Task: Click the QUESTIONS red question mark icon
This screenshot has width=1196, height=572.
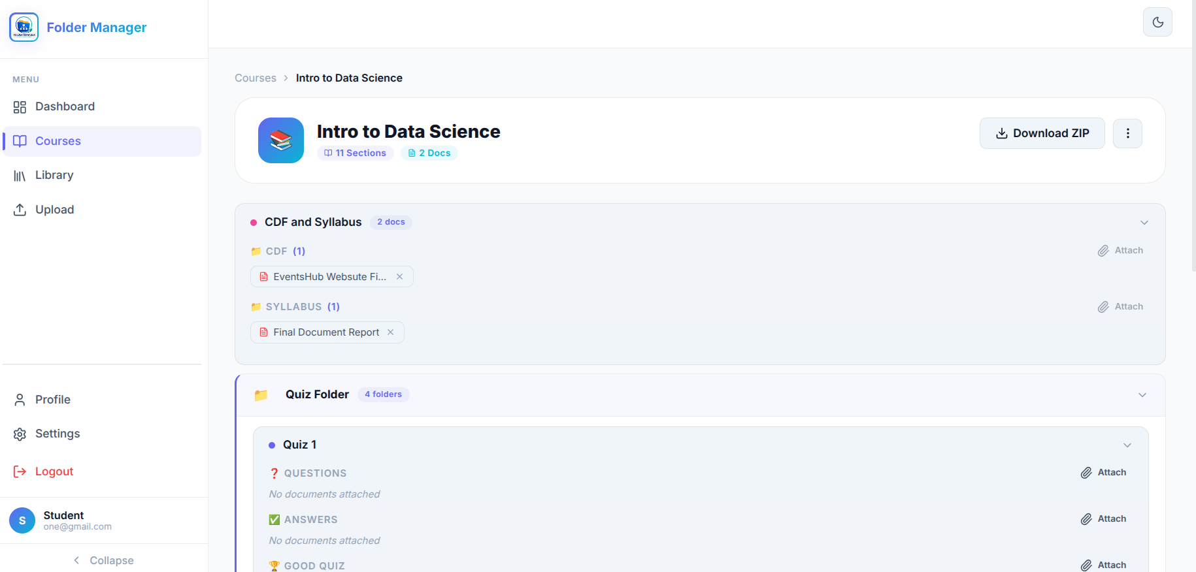Action: click(x=274, y=473)
